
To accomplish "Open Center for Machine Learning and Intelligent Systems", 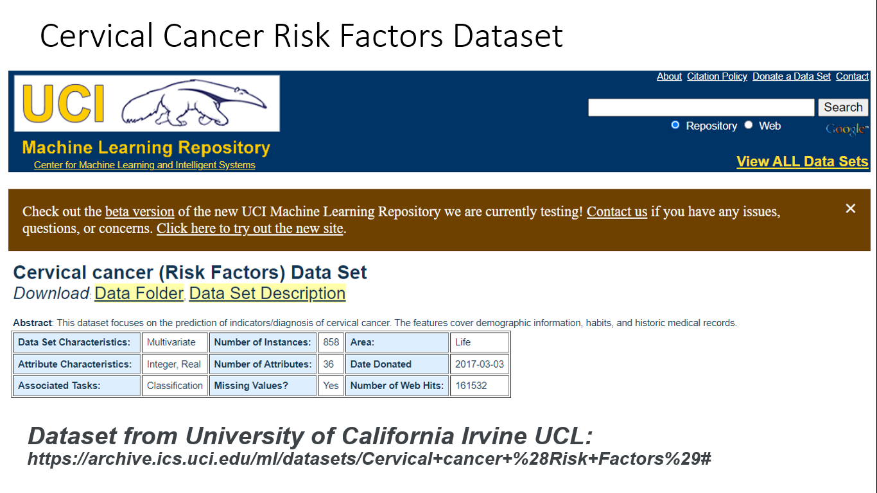I will pos(144,165).
